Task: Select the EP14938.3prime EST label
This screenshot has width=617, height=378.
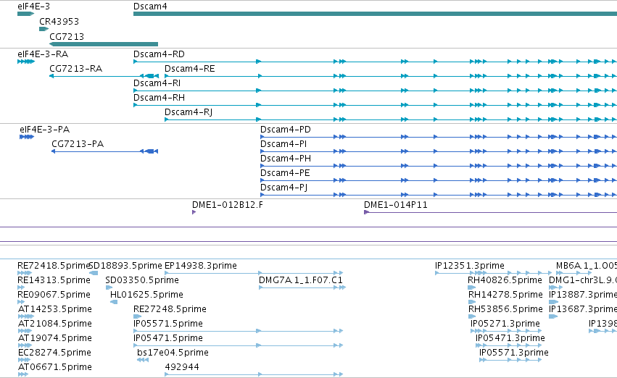Action: coord(201,266)
